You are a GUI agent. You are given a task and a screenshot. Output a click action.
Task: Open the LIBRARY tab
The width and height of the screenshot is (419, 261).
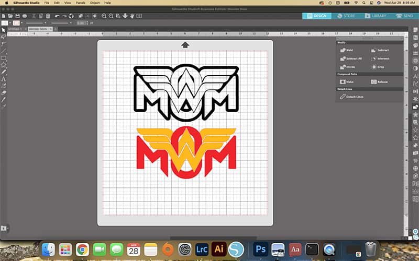pyautogui.click(x=376, y=16)
